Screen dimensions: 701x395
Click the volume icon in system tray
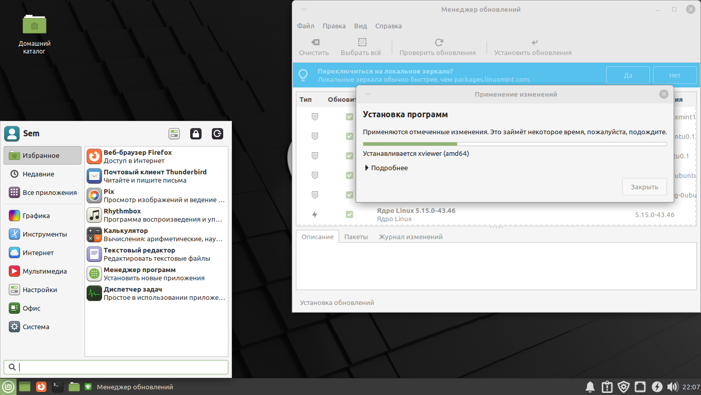(x=672, y=387)
